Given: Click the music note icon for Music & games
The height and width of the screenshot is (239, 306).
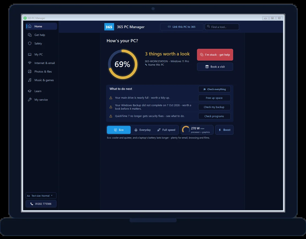Looking at the screenshot, I should (30, 80).
